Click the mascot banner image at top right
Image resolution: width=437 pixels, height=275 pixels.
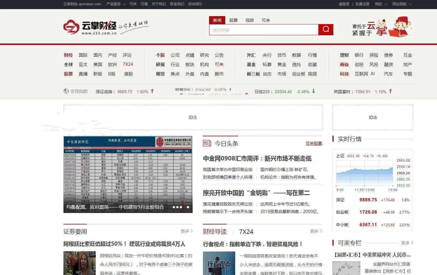(382, 27)
